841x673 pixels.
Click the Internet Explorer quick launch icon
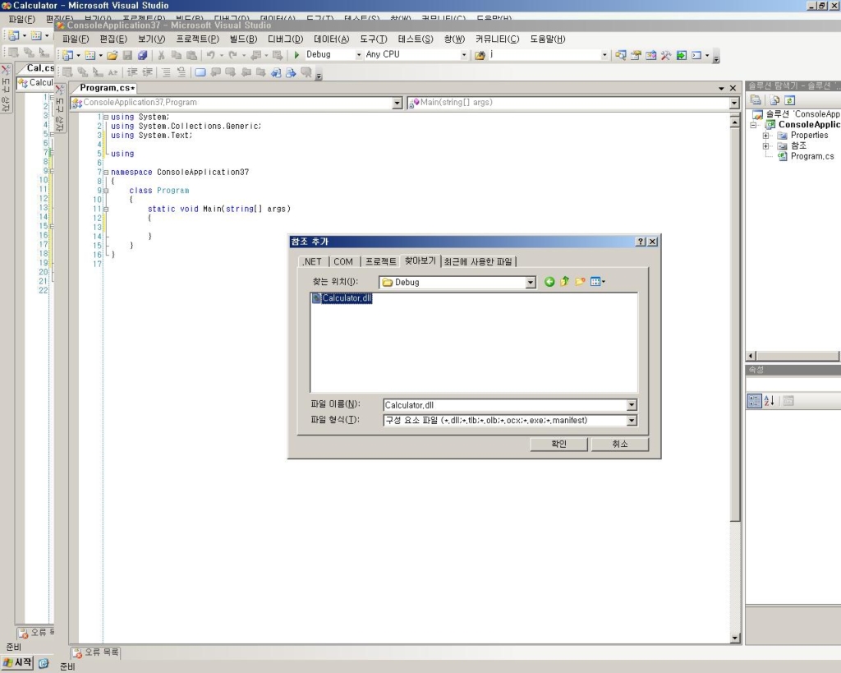pos(44,664)
